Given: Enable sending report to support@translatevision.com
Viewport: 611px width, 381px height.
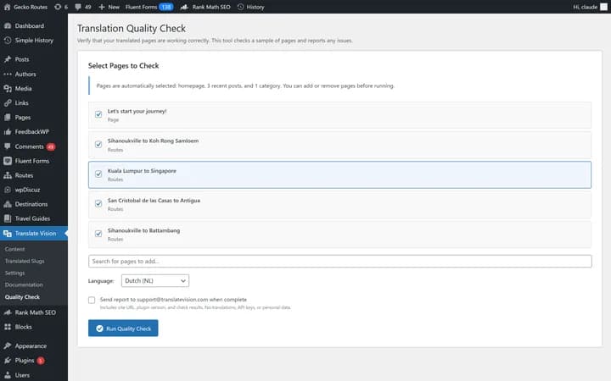Looking at the screenshot, I should pos(92,300).
